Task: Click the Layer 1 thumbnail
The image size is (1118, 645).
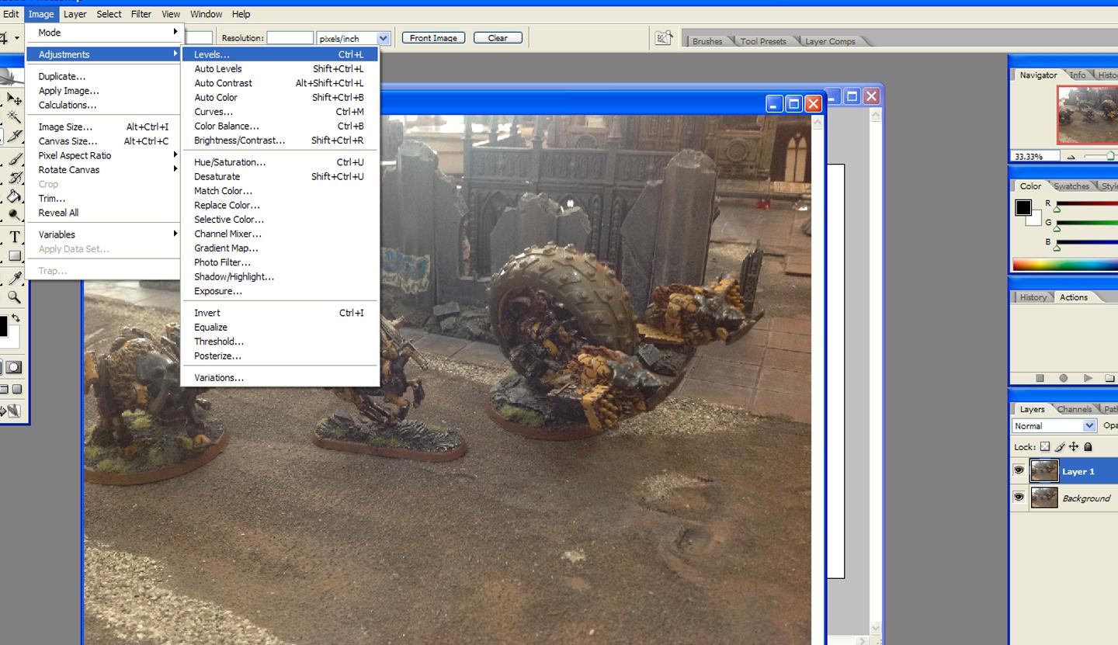Action: 1044,470
